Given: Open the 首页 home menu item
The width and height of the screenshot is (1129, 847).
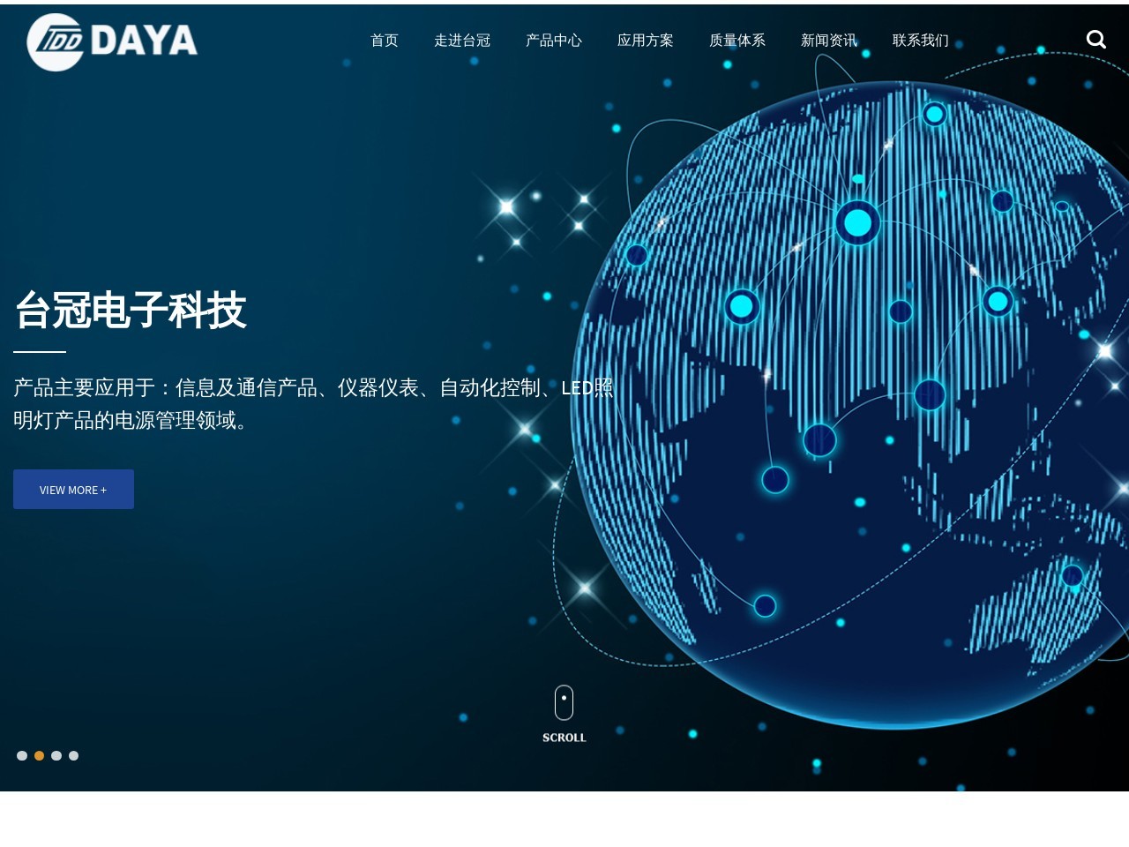Looking at the screenshot, I should 384,40.
